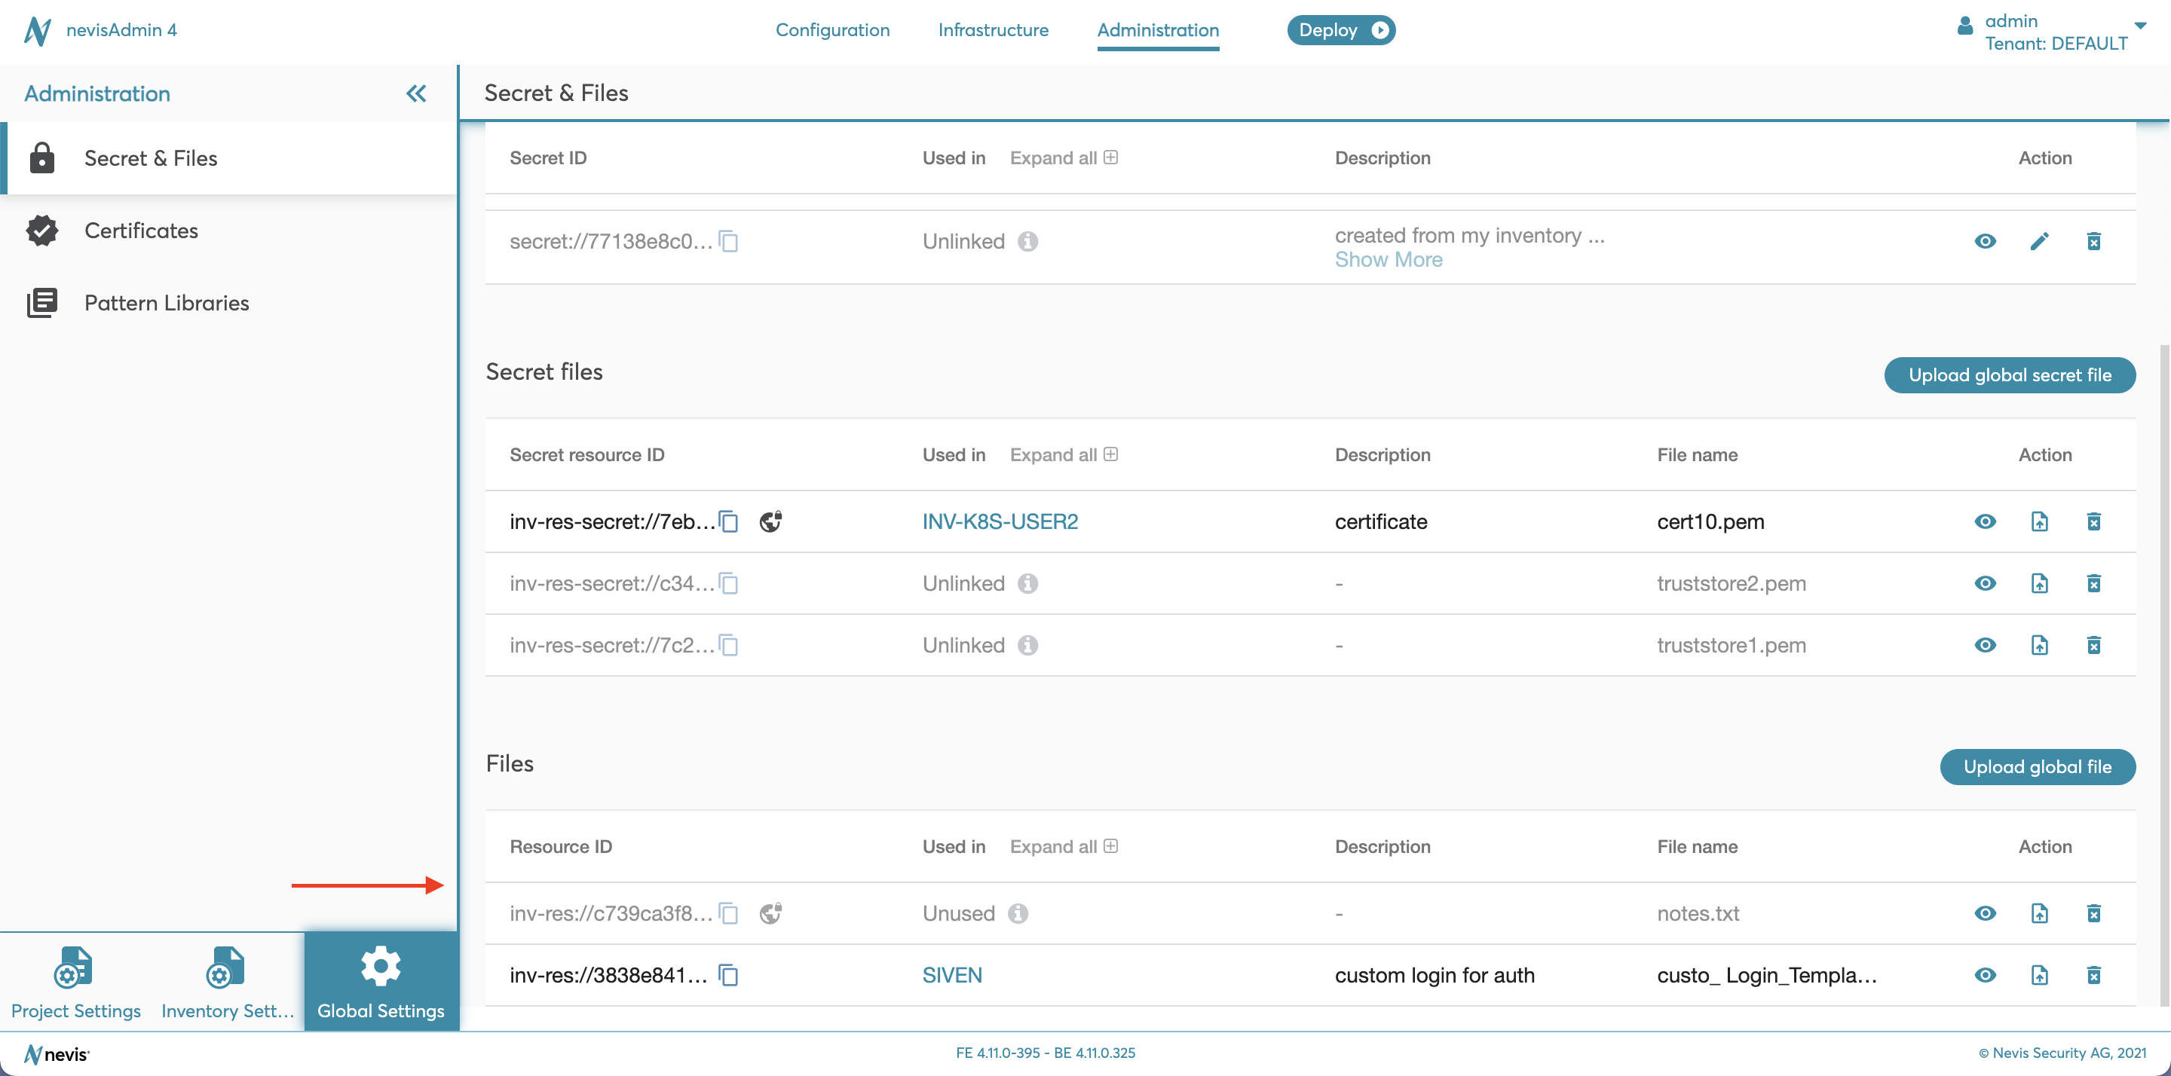Screen dimensions: 2171x1076
Task: Open the INV-K8S-USER2 link
Action: click(x=1000, y=521)
